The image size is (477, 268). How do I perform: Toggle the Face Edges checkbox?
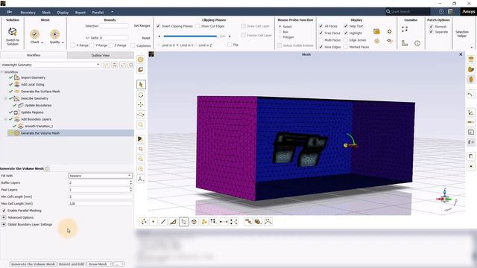pos(321,47)
